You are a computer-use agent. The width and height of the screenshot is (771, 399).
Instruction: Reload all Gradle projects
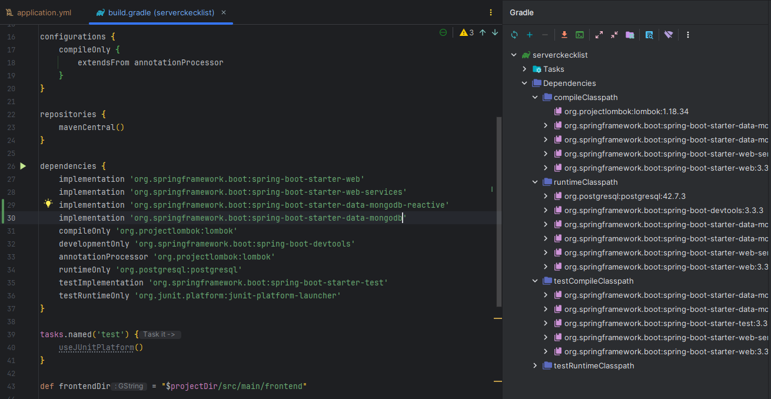[514, 35]
